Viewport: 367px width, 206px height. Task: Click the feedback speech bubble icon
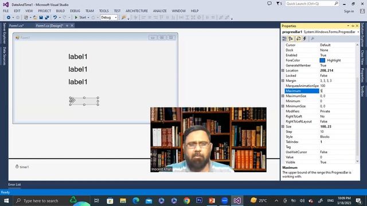tap(270, 4)
